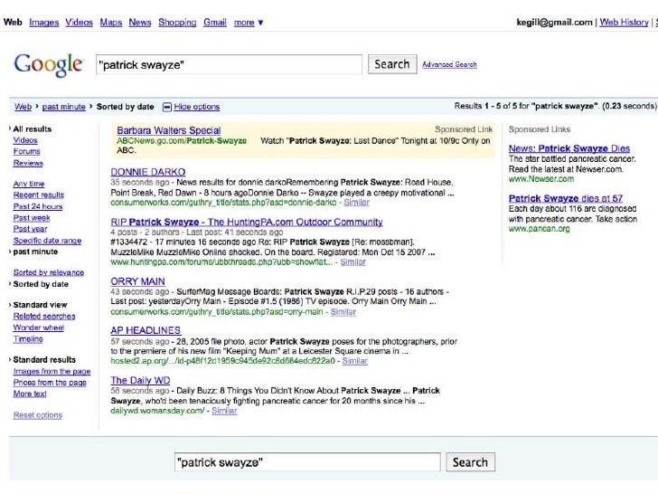Select the Past 24 hours filter
This screenshot has width=658, height=494.
[x=38, y=206]
